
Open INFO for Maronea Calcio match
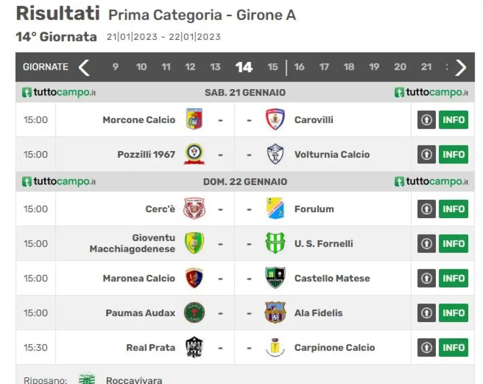point(453,278)
